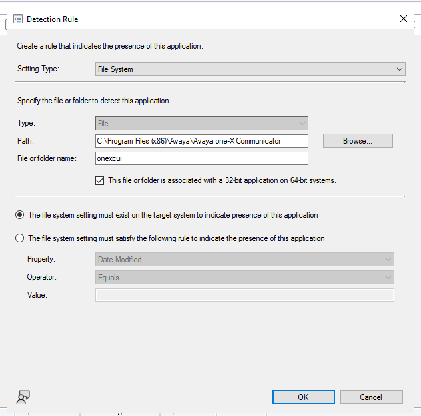Confirm the rule with the OK button
Screen dimensions: 421x416
(304, 397)
